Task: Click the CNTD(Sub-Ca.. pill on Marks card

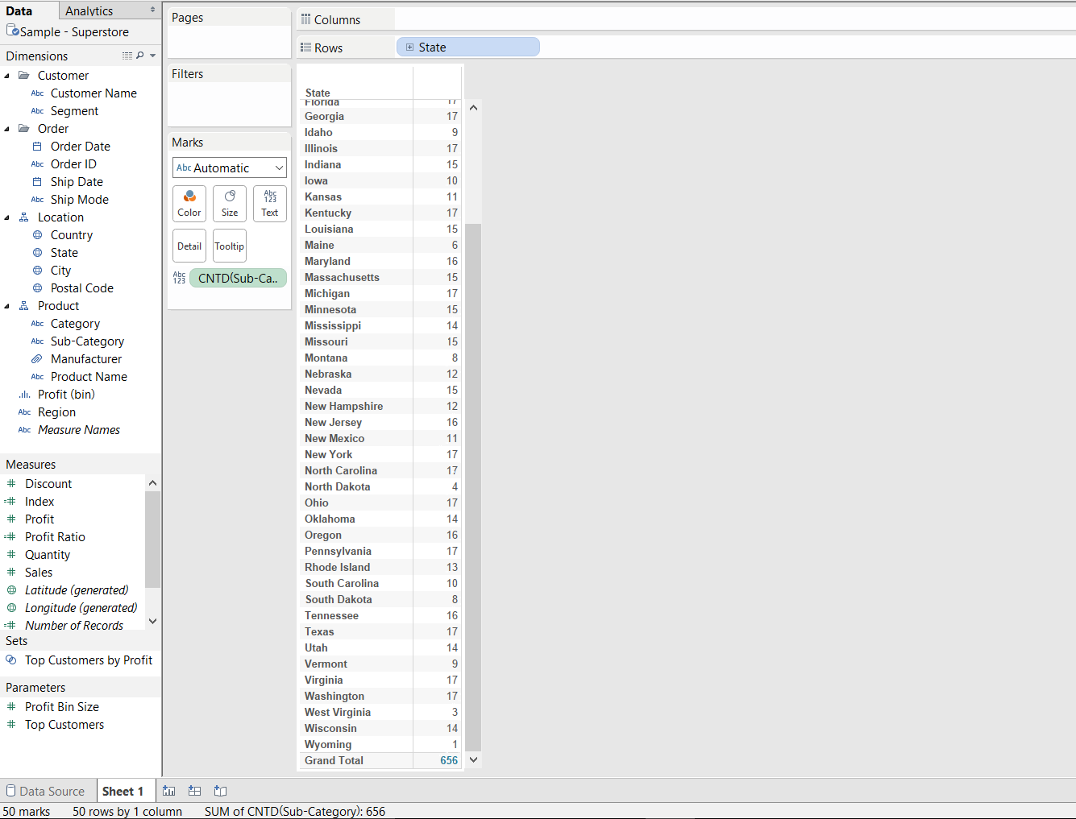Action: (238, 278)
